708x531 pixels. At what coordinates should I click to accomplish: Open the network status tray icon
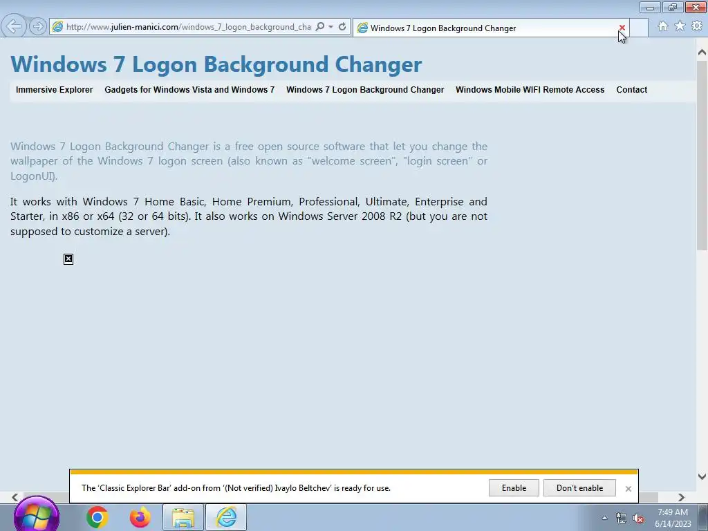coord(622,518)
